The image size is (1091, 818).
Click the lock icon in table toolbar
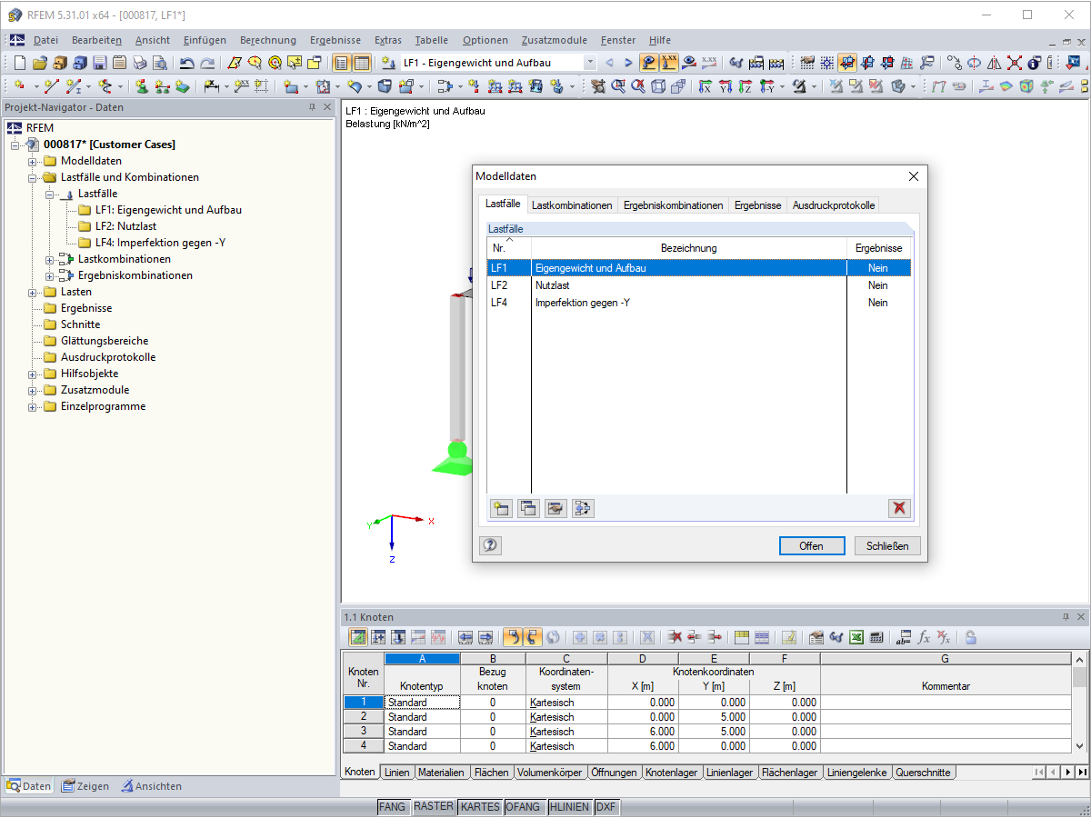point(971,637)
